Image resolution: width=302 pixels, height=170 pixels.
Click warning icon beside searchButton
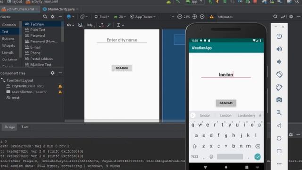pyautogui.click(x=60, y=92)
